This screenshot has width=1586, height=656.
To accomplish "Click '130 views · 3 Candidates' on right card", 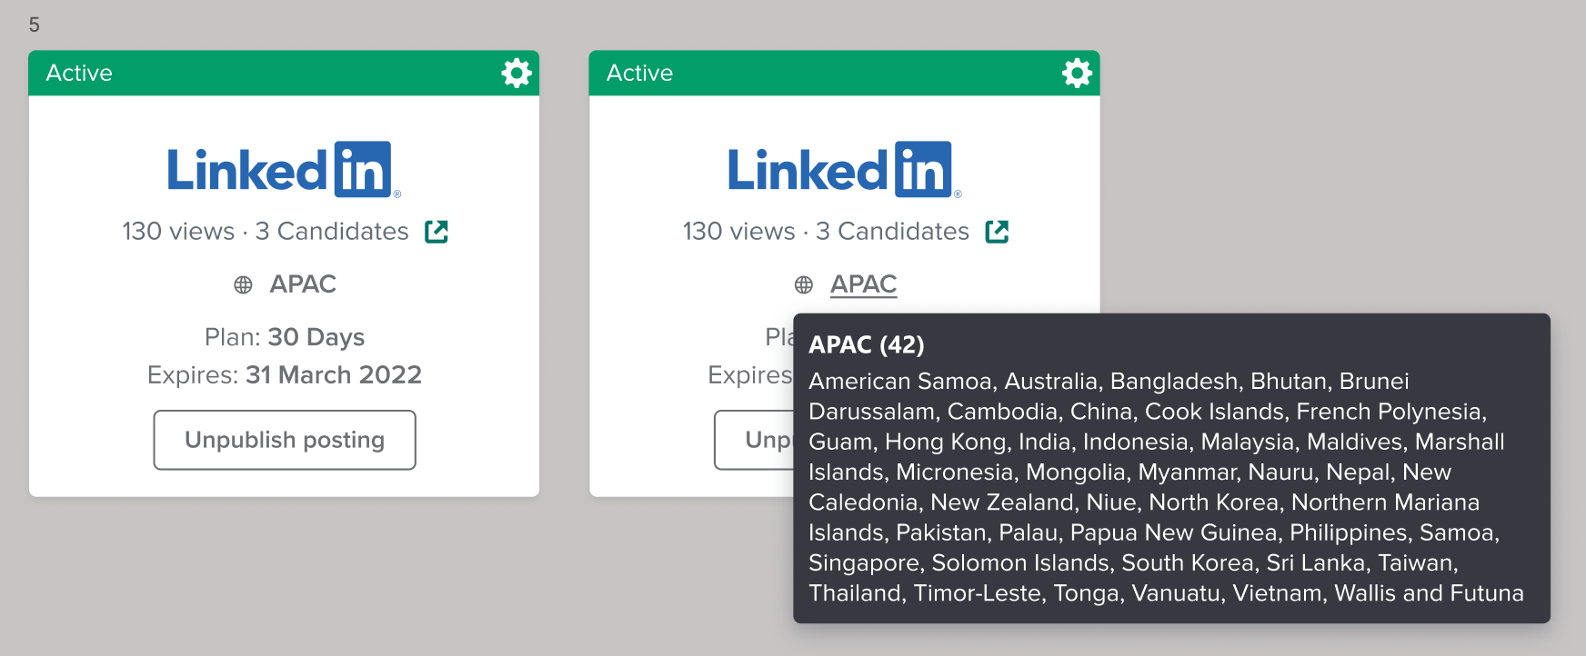I will pos(826,232).
